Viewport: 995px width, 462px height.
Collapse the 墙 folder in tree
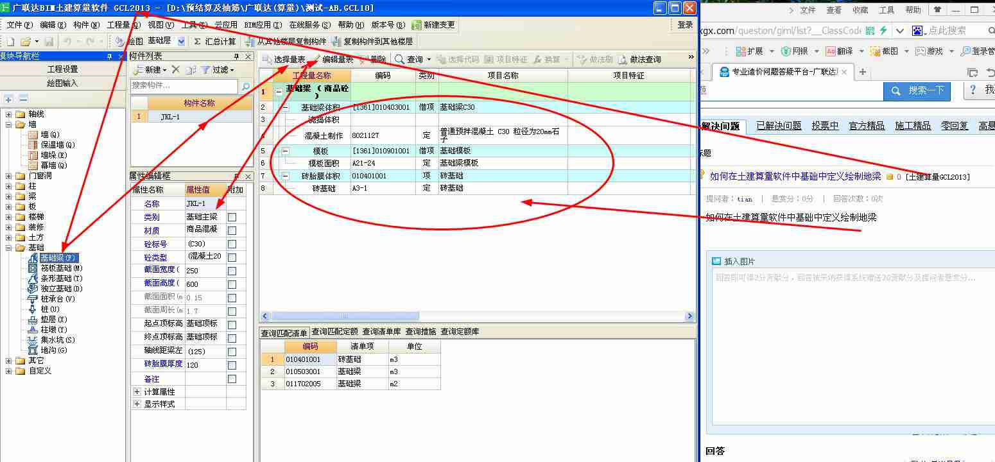9,124
